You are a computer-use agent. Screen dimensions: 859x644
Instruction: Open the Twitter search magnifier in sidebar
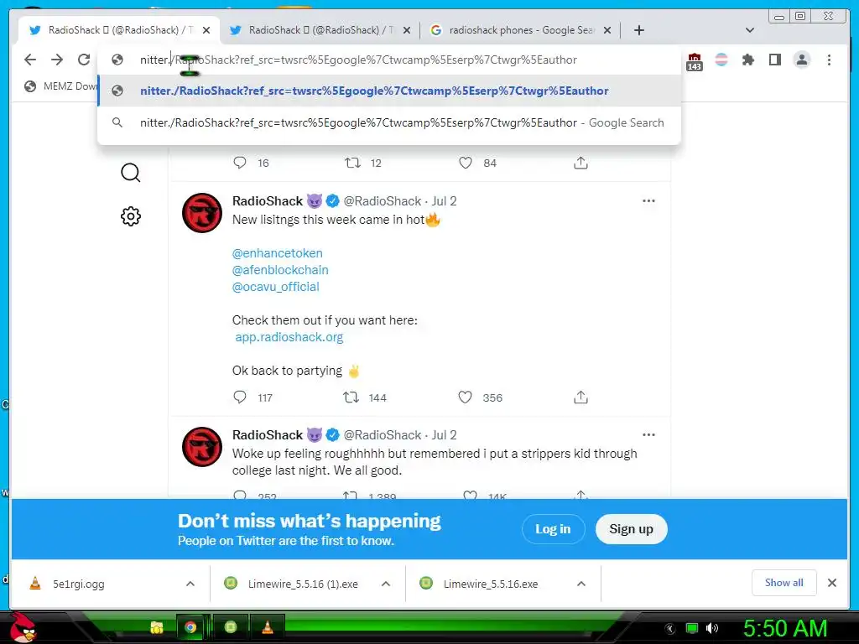(130, 173)
